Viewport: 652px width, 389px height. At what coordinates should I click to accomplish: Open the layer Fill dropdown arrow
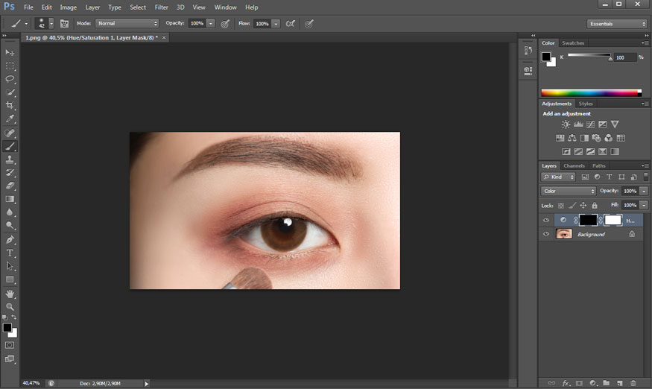(644, 205)
